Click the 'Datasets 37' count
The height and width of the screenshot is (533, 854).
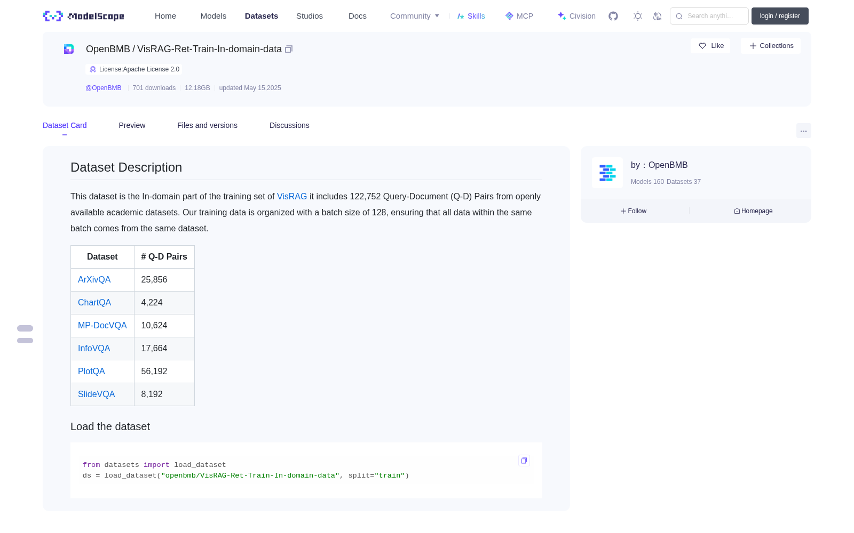click(684, 182)
